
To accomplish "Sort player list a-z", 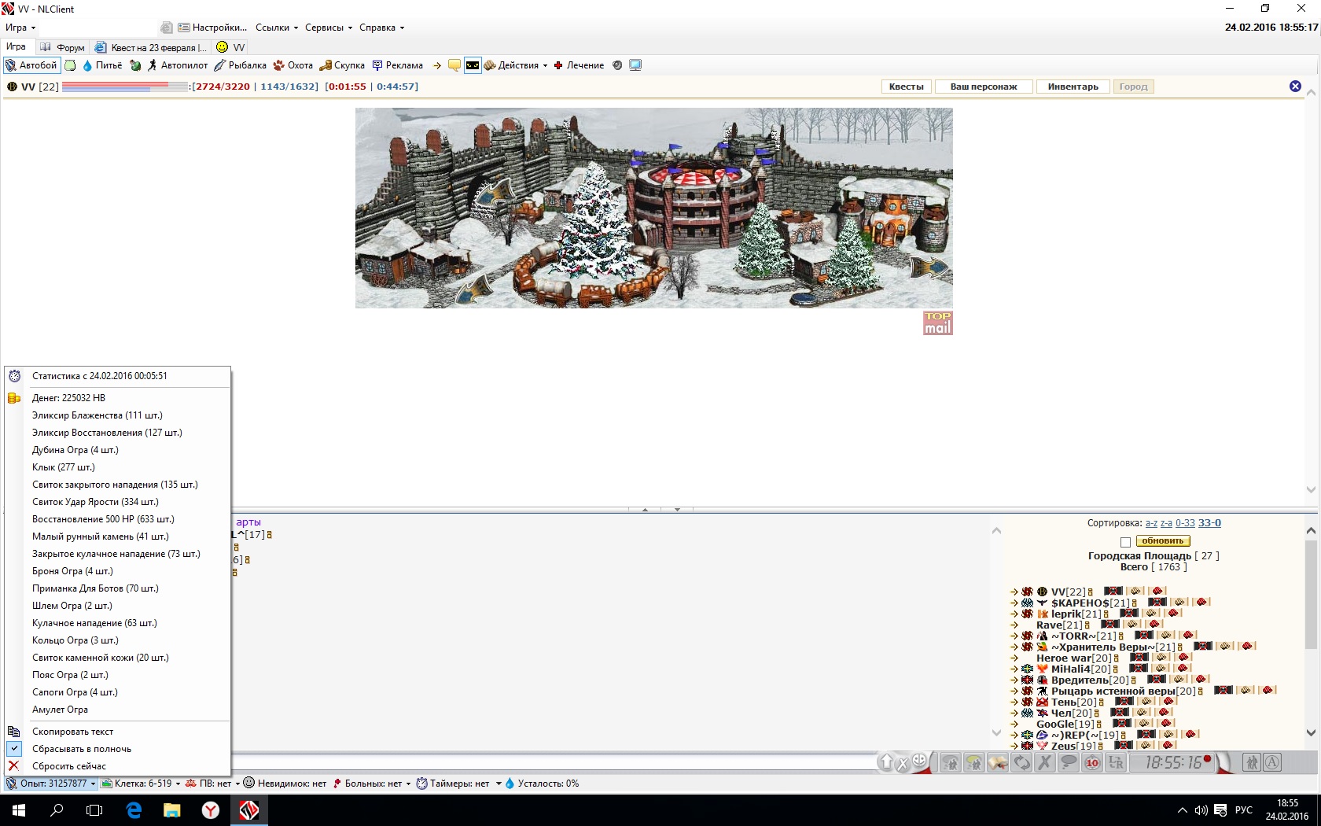I will click(1151, 523).
